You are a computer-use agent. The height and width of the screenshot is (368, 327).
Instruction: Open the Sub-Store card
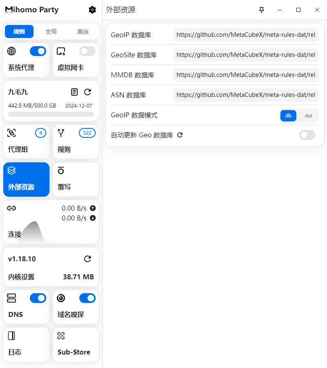(x=76, y=345)
